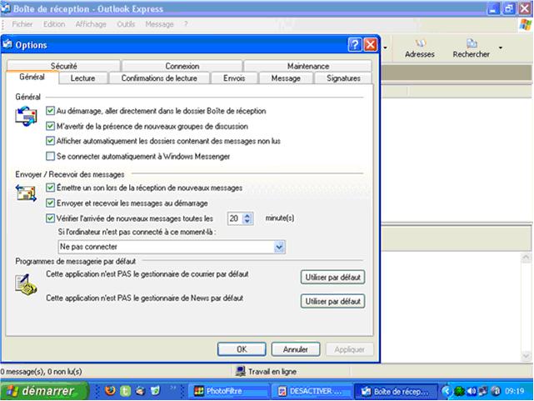
Task: Click the minutes value field showing 20
Action: pyautogui.click(x=235, y=218)
